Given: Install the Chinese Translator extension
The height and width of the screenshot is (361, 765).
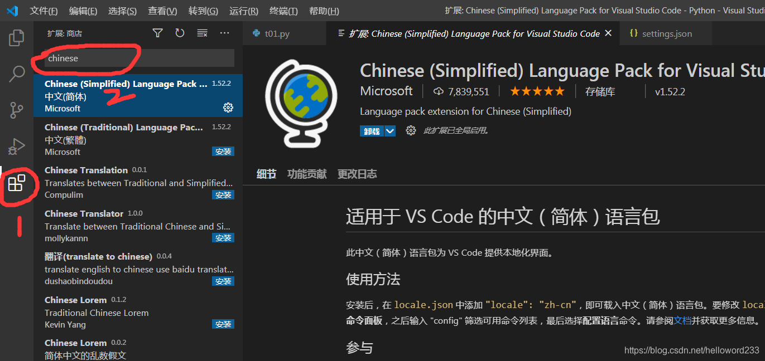Looking at the screenshot, I should [223, 238].
